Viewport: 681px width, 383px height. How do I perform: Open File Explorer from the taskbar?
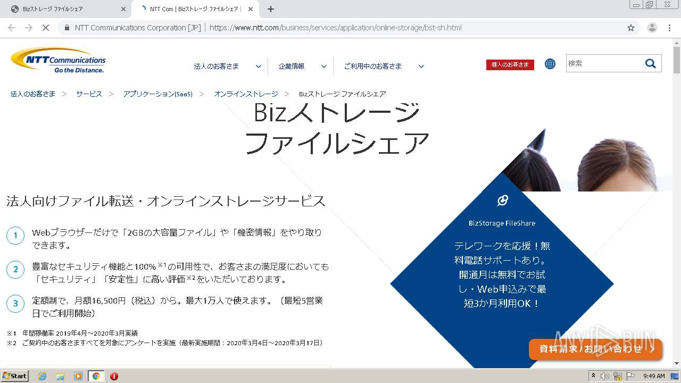(60, 376)
